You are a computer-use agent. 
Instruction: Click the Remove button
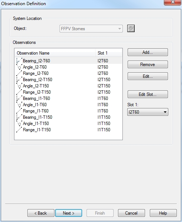(148, 65)
